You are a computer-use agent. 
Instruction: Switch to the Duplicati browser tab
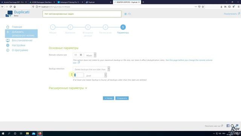tap(99, 2)
